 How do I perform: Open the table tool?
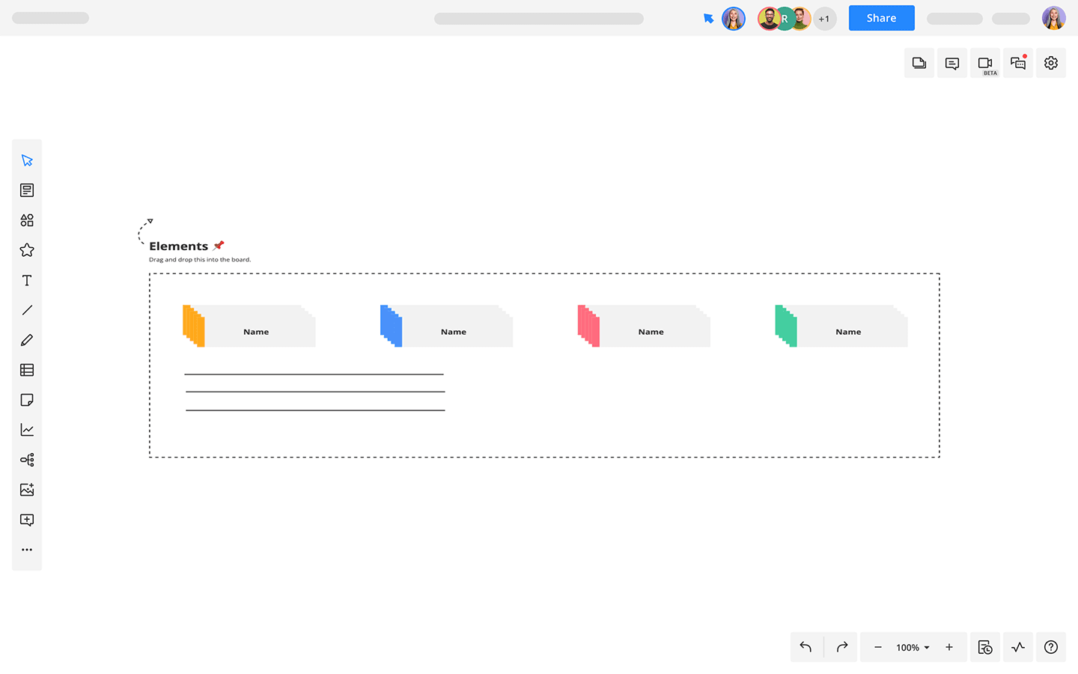click(27, 370)
